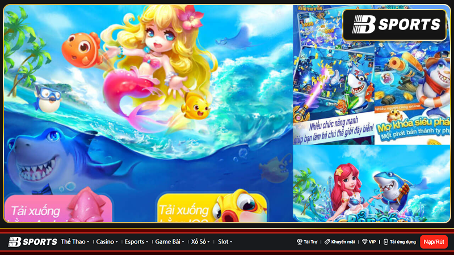Open the Tải ứng dụng link
The image size is (454, 255).
(x=403, y=242)
